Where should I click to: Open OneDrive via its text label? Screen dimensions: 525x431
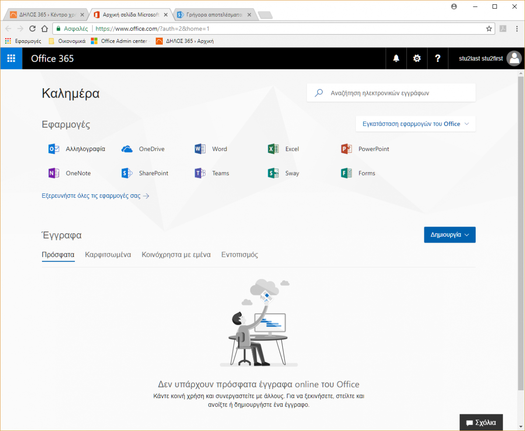(152, 149)
